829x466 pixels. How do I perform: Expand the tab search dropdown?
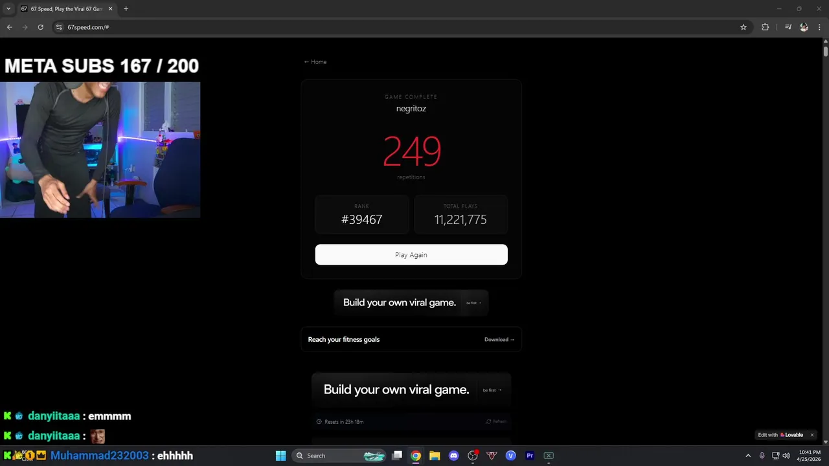(8, 9)
